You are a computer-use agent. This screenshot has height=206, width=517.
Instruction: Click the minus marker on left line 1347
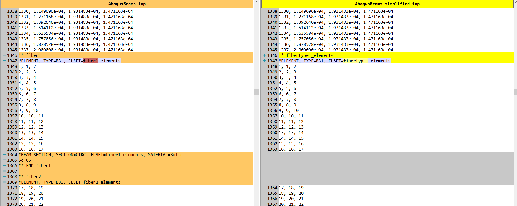4,61
